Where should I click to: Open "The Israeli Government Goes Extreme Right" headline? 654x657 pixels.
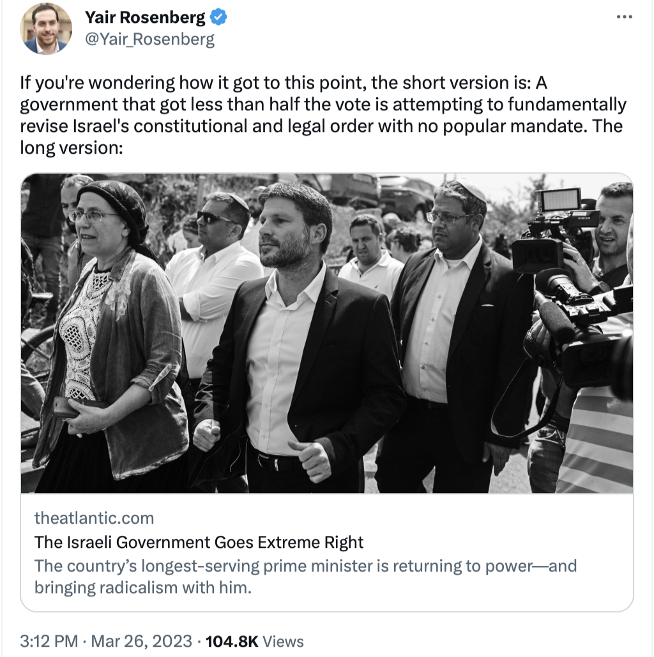click(x=199, y=542)
